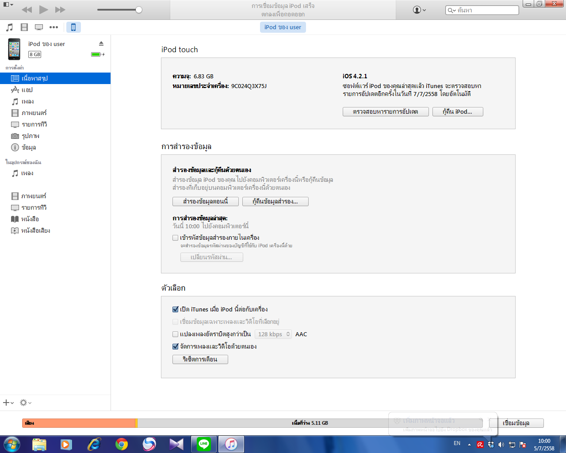Launch Google Chrome from taskbar
The image size is (566, 453).
click(122, 444)
